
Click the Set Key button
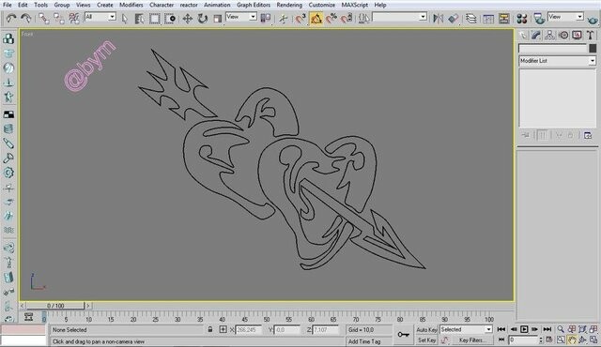(x=426, y=340)
